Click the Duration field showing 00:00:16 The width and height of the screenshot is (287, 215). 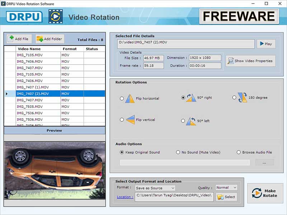[x=205, y=66]
